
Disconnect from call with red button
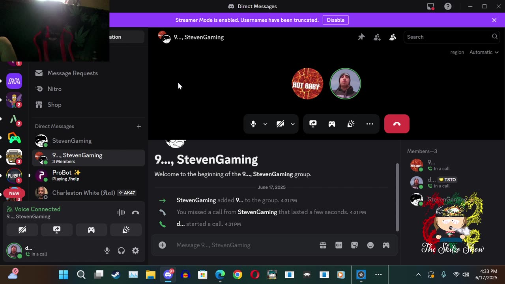pos(397,124)
